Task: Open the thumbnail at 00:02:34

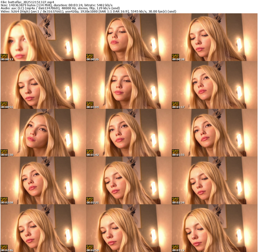Action: point(215,180)
